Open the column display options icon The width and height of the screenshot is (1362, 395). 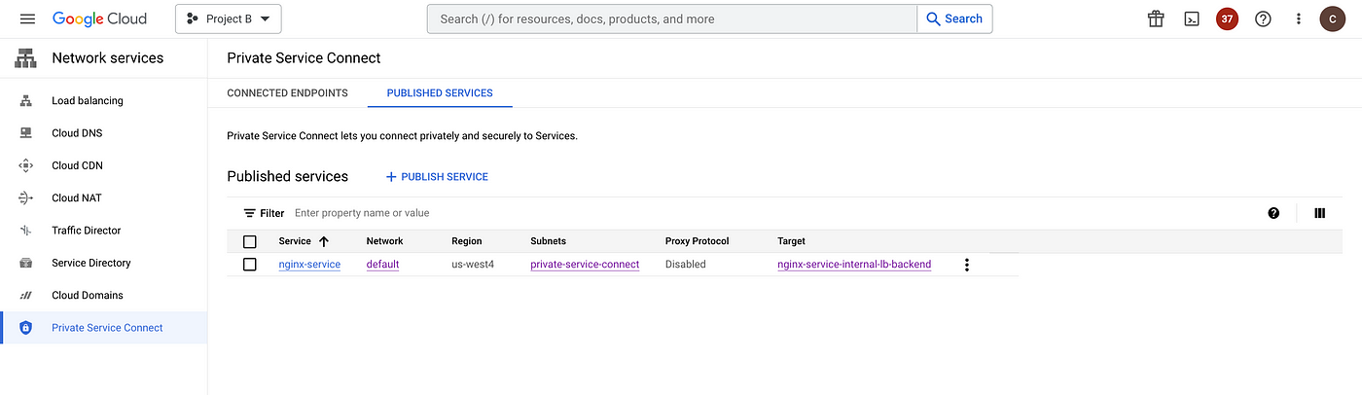click(1319, 213)
